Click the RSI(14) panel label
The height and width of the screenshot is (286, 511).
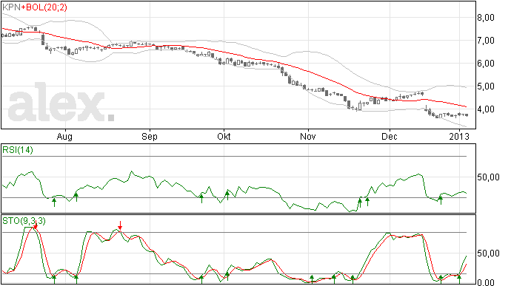[x=18, y=150]
